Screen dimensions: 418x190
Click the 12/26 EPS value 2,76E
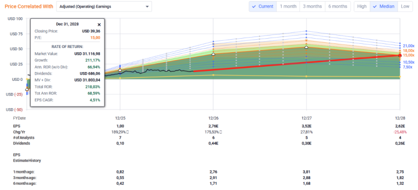(x=213, y=126)
